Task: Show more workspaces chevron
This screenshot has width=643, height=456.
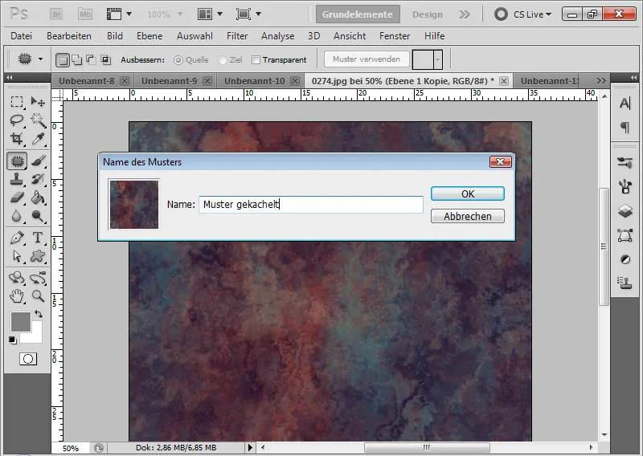Action: (465, 14)
